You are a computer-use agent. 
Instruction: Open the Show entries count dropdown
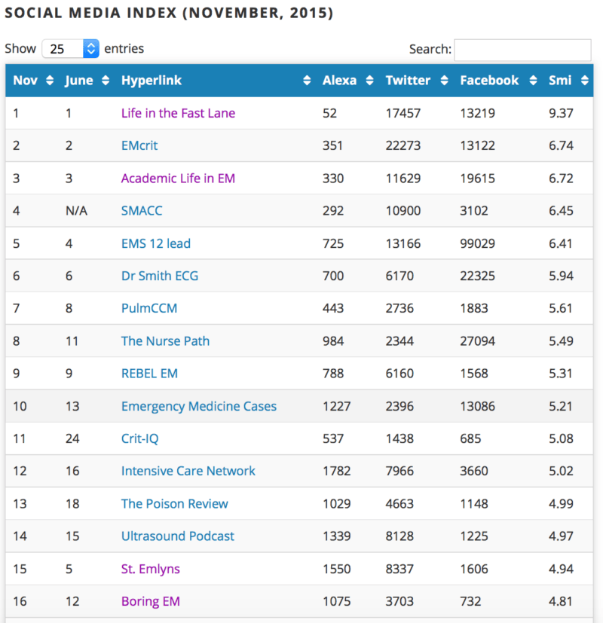click(71, 49)
